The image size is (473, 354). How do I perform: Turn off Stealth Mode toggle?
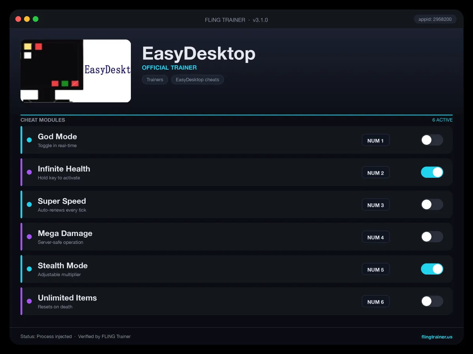point(432,269)
